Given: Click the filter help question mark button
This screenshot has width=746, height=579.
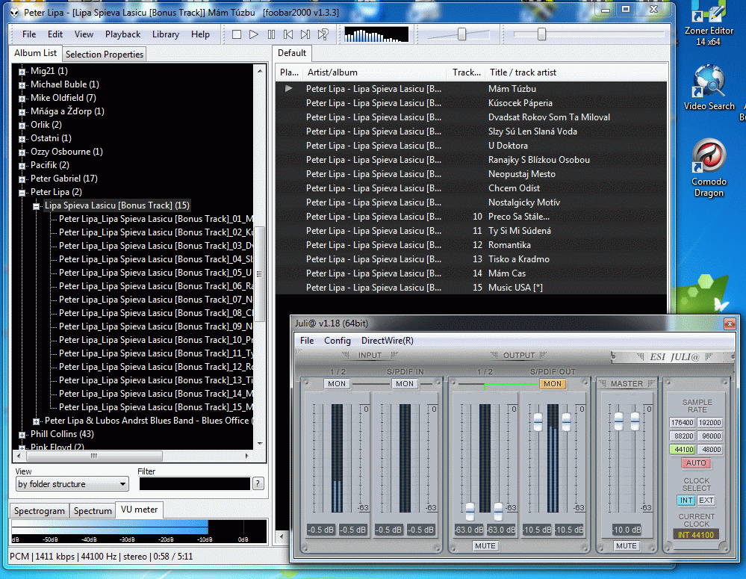Looking at the screenshot, I should (x=258, y=484).
